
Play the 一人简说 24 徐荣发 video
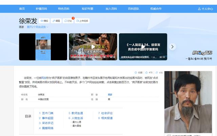(143, 47)
